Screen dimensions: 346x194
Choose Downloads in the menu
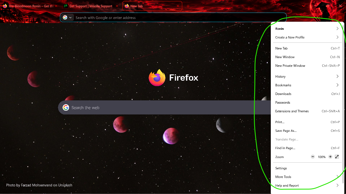307,94
